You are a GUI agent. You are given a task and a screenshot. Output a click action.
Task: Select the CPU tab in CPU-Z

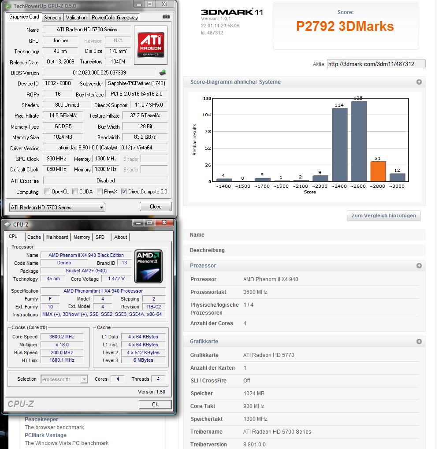click(13, 236)
